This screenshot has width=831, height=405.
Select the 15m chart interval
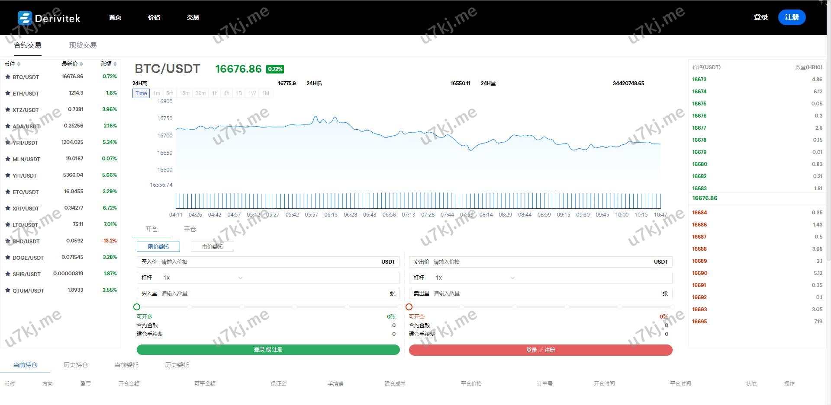tap(184, 93)
